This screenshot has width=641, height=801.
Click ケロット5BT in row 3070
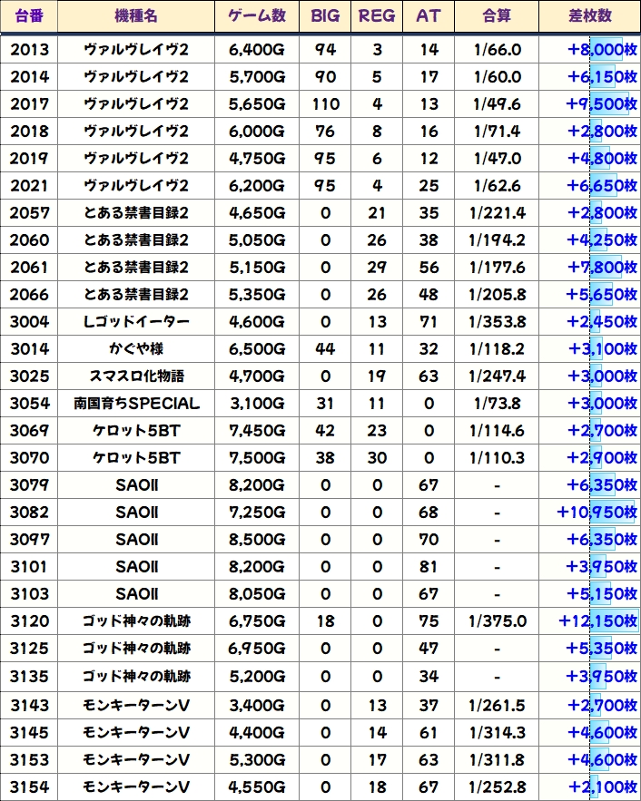pyautogui.click(x=136, y=458)
